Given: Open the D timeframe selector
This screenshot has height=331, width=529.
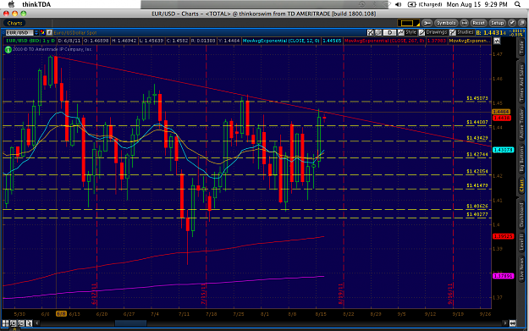Looking at the screenshot, I should 389,33.
